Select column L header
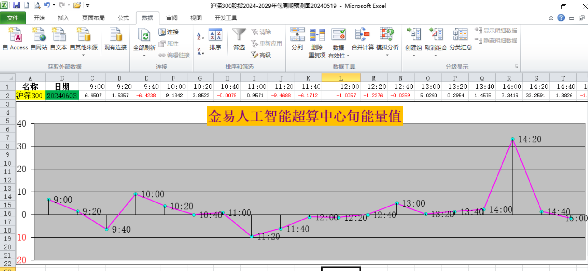The height and width of the screenshot is (271, 588). pyautogui.click(x=341, y=78)
